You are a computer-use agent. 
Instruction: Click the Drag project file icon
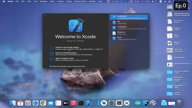(114, 38)
